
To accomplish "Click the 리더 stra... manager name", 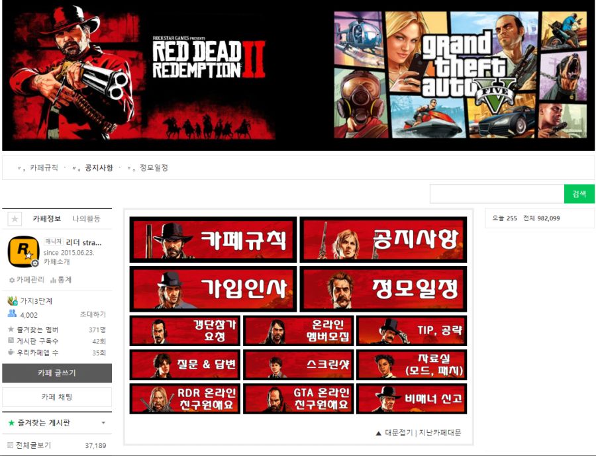I will (x=83, y=242).
